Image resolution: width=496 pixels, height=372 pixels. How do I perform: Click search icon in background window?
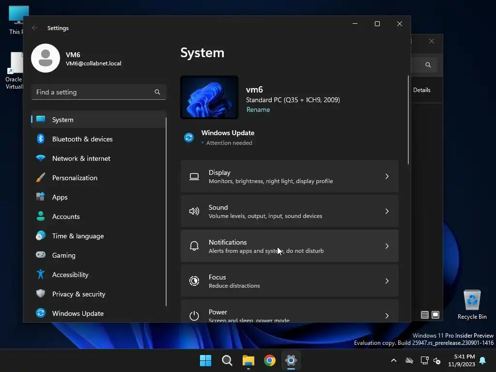click(x=428, y=65)
